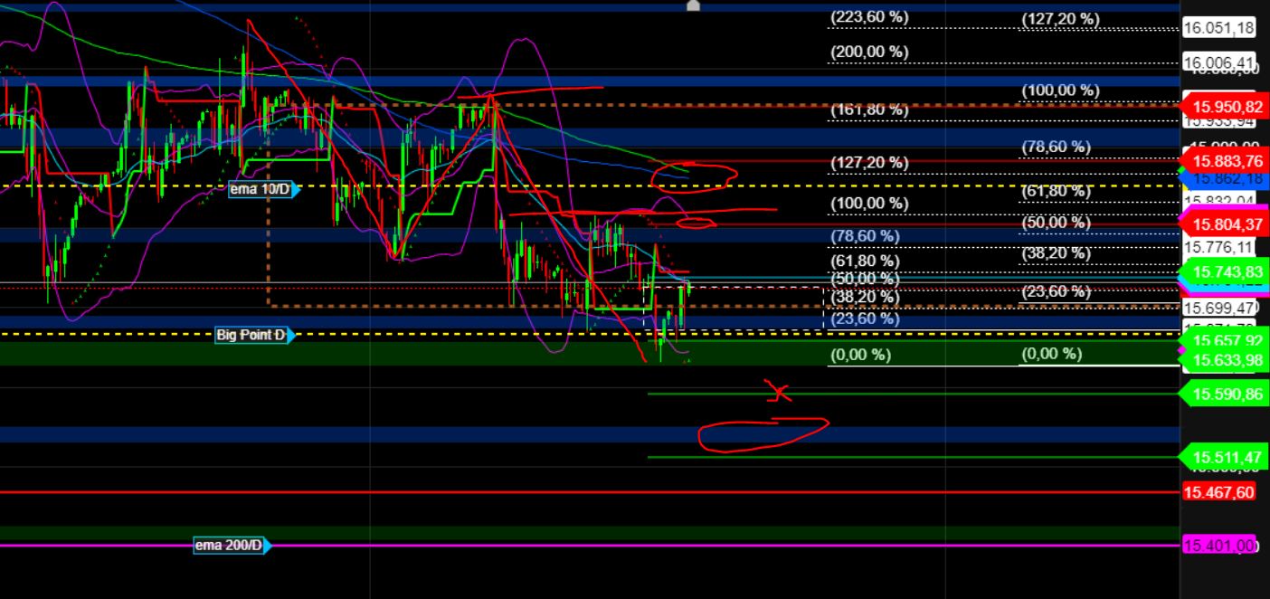The image size is (1270, 599).
Task: Click the red X annotation drawing
Action: pos(779,393)
